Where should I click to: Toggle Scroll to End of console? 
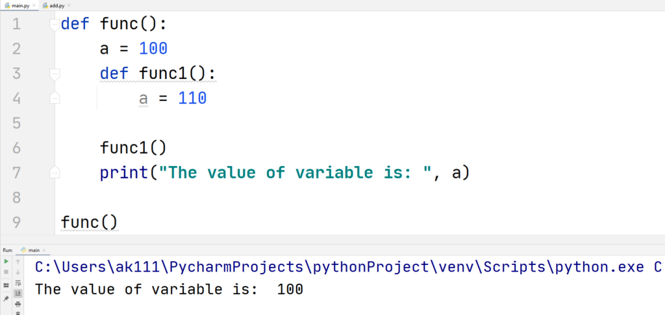(18, 293)
